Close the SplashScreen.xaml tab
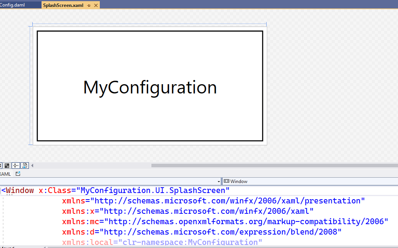This screenshot has height=248, width=398. click(x=96, y=5)
